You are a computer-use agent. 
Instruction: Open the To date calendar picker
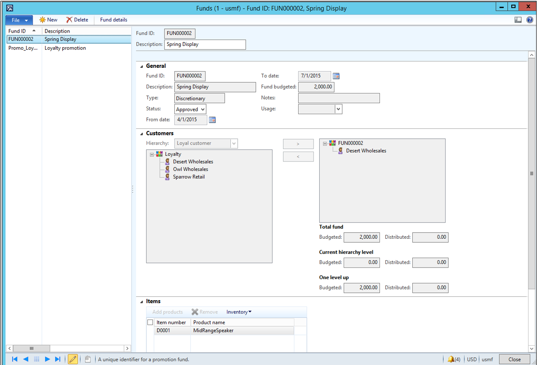pos(336,76)
